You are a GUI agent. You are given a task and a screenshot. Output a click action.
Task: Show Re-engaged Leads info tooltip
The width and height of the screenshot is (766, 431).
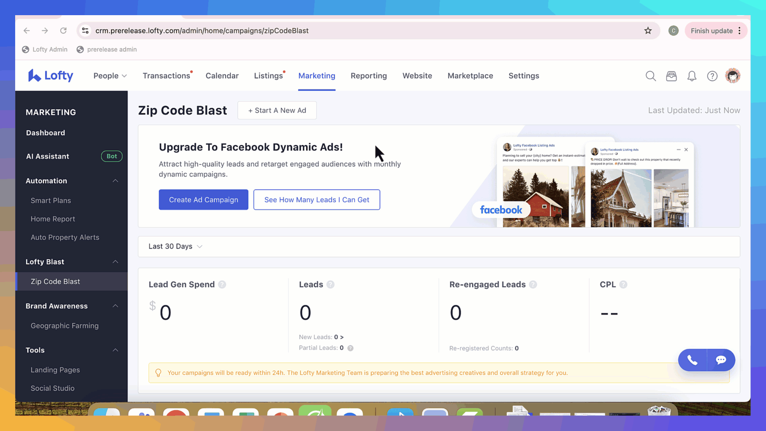(533, 285)
